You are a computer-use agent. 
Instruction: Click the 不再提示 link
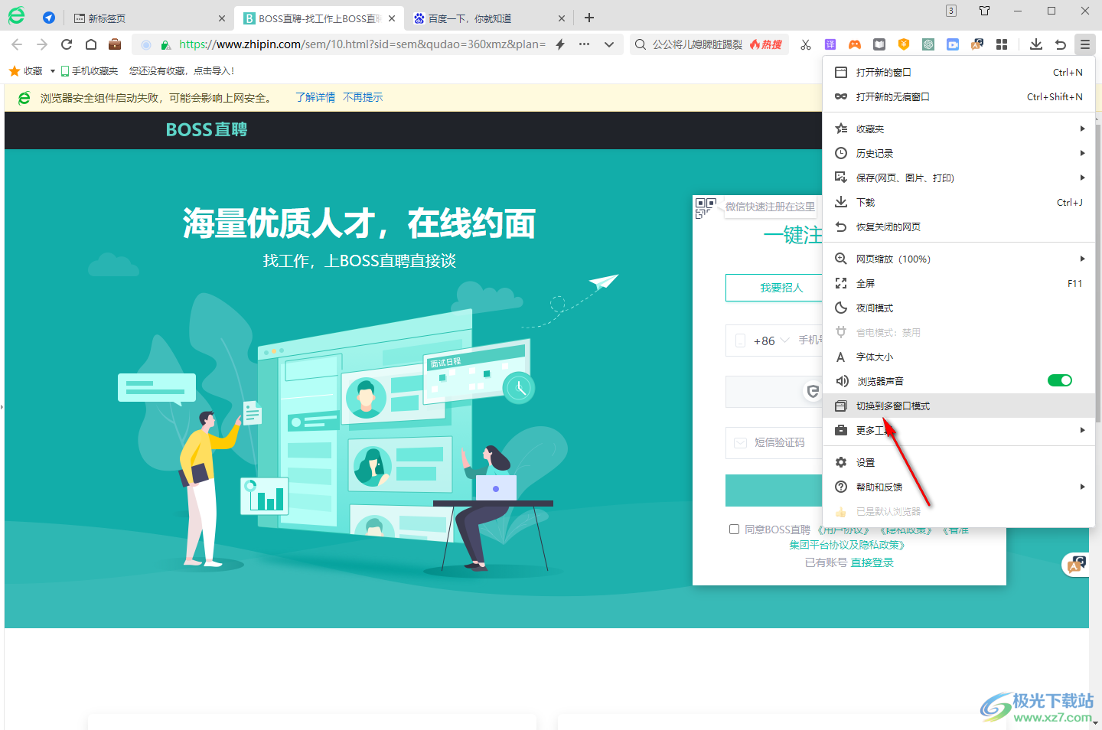(363, 97)
